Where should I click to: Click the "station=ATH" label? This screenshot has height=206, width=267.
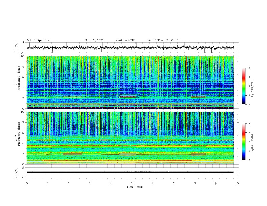(125, 40)
